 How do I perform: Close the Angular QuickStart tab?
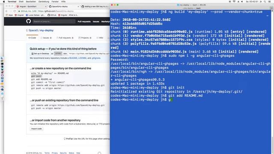(46, 6)
